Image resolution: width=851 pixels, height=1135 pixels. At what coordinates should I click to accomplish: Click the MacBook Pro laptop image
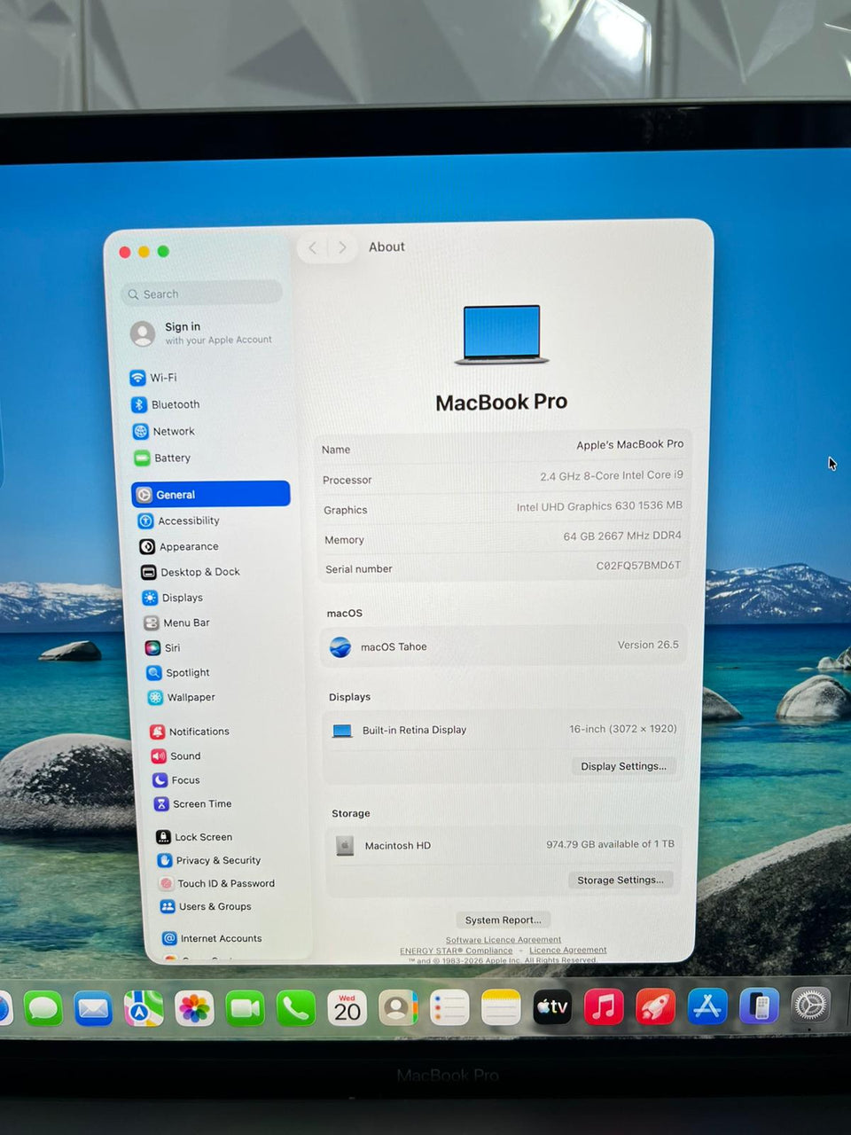click(x=502, y=334)
